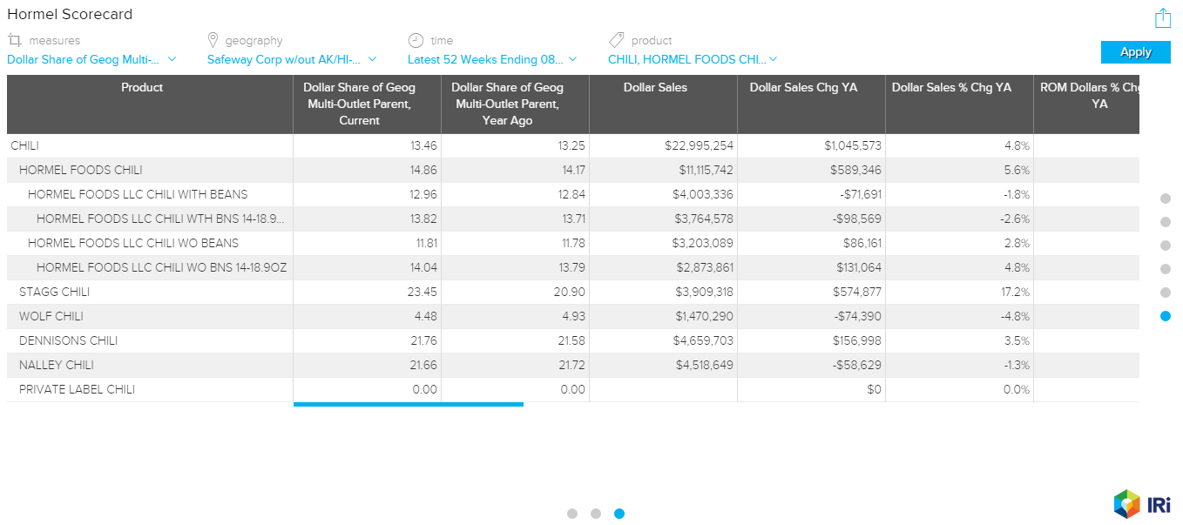The width and height of the screenshot is (1183, 525).
Task: Expand the CHILI, HORMEL FOODS product dropdown
Action: coord(693,59)
